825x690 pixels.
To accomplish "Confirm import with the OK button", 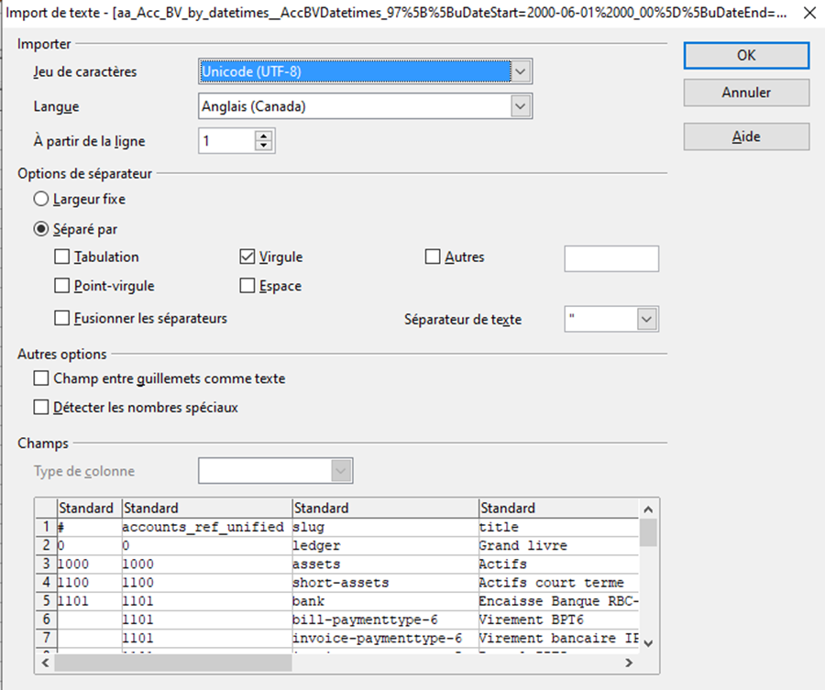I will pos(746,55).
